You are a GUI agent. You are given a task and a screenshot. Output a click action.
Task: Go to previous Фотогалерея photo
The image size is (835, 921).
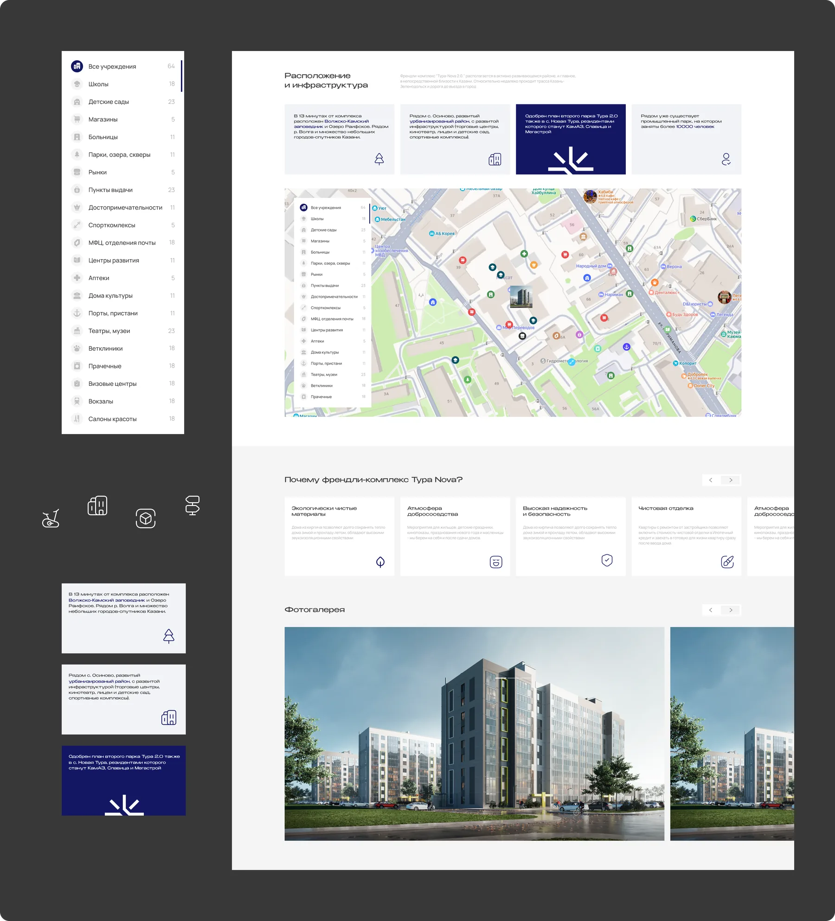pos(711,610)
